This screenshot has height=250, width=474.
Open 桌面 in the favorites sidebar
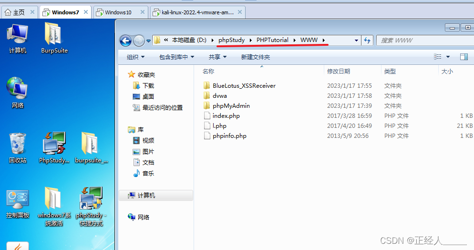point(144,96)
